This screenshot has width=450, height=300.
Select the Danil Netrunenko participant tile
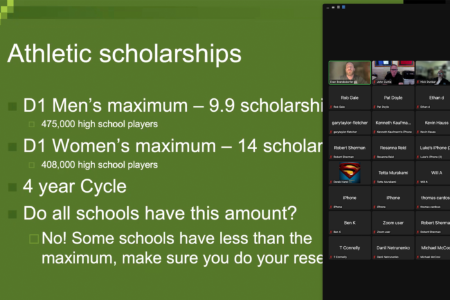(393, 248)
